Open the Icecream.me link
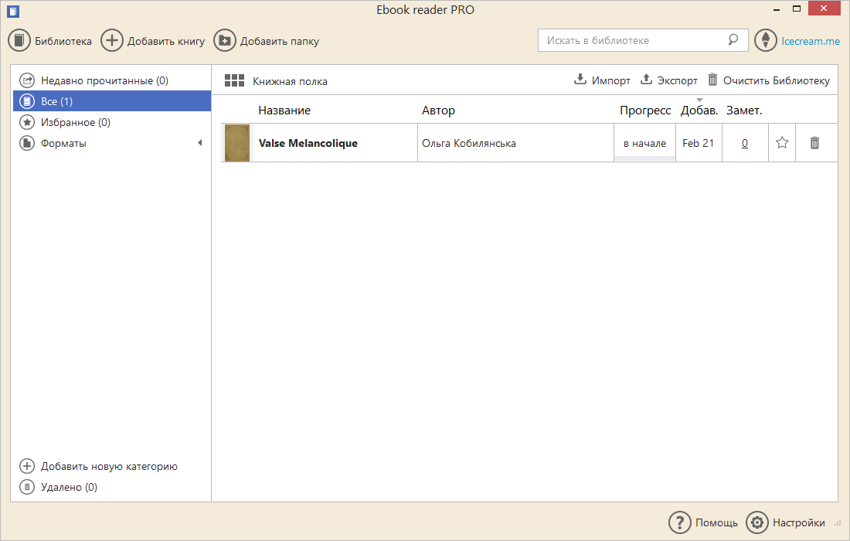The image size is (850, 541). tap(810, 41)
